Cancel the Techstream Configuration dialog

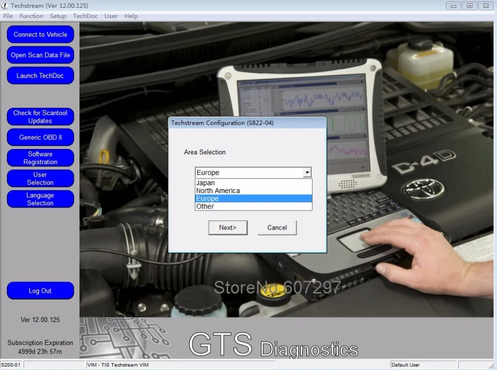(276, 227)
